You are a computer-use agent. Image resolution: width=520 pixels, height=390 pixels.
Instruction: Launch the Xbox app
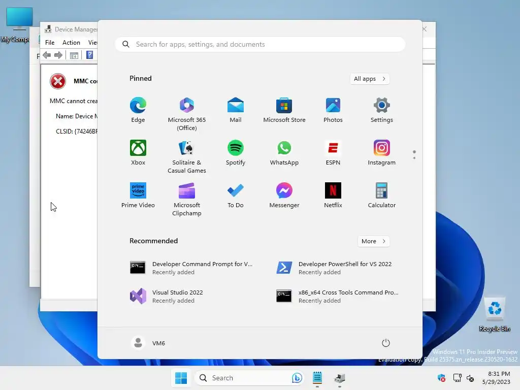click(x=138, y=152)
